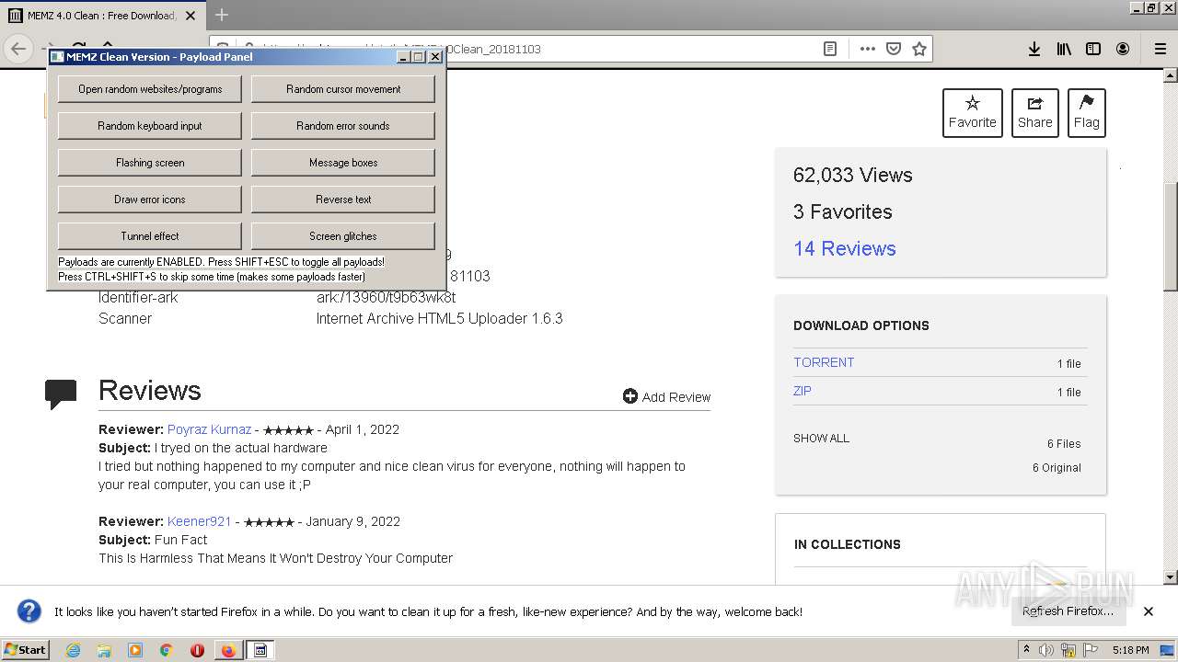Toggle Open random websites/programs payload

pyautogui.click(x=150, y=89)
